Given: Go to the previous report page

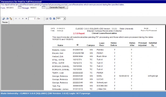Looking at the screenshot, I should tap(19, 19).
